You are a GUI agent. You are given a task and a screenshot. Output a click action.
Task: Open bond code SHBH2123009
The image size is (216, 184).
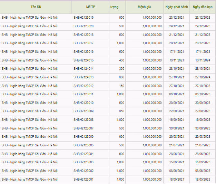click(x=84, y=111)
